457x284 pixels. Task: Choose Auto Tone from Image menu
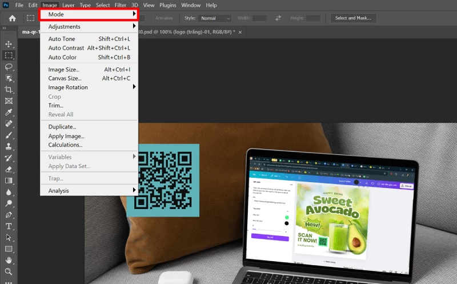[x=89, y=39]
